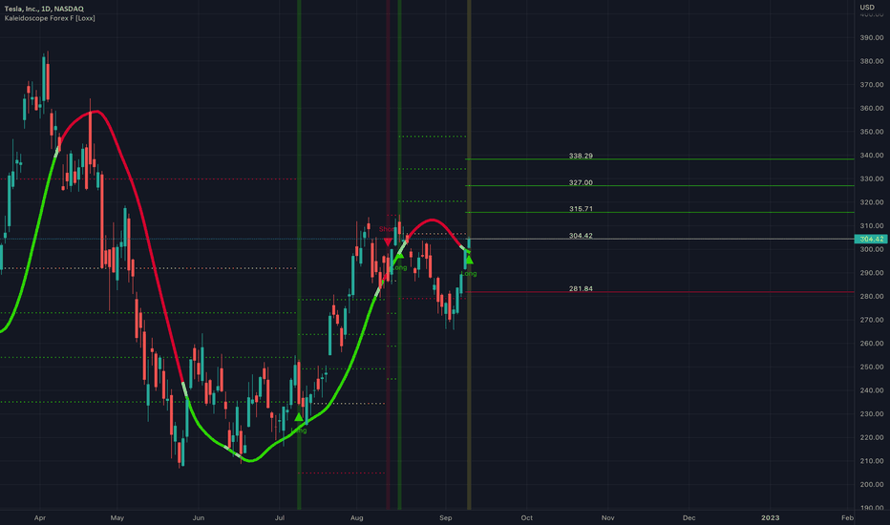The image size is (890, 525).
Task: Click the 220.00 price axis label
Action: pyautogui.click(x=872, y=437)
